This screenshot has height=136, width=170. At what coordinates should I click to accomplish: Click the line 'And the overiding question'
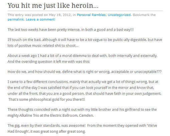49,62
